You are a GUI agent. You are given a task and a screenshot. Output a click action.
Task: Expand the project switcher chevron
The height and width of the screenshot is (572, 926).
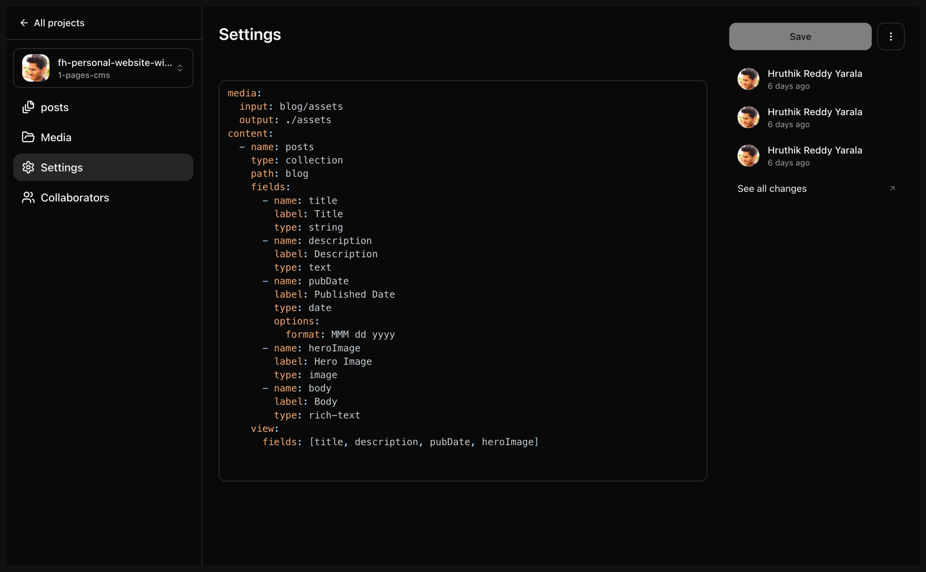(x=180, y=68)
